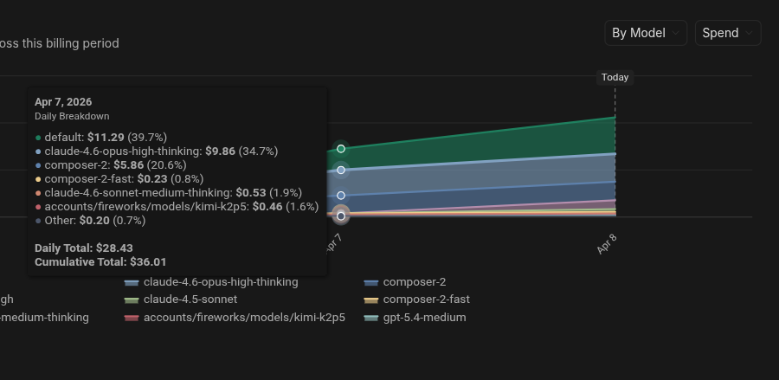779x380 pixels.
Task: Click the claude-4.5-sonnet legend swatch icon
Action: click(132, 299)
